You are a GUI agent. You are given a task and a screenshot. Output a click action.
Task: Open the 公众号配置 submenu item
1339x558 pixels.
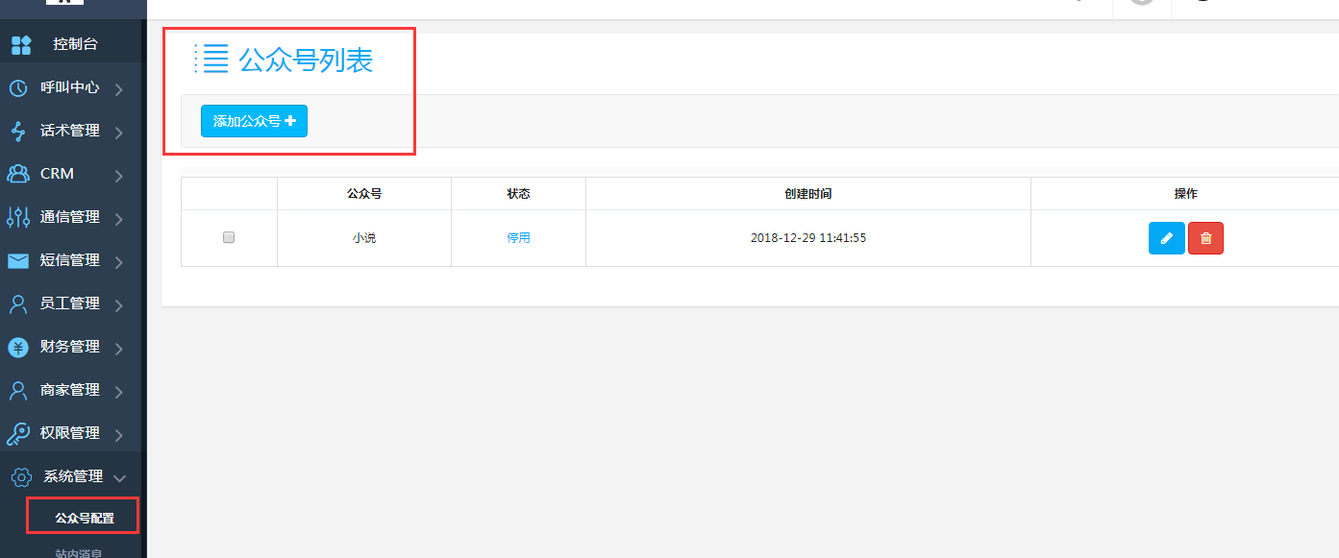click(x=84, y=518)
